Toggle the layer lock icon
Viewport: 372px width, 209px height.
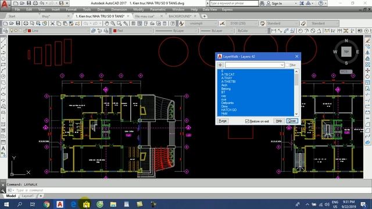[x=25, y=31]
